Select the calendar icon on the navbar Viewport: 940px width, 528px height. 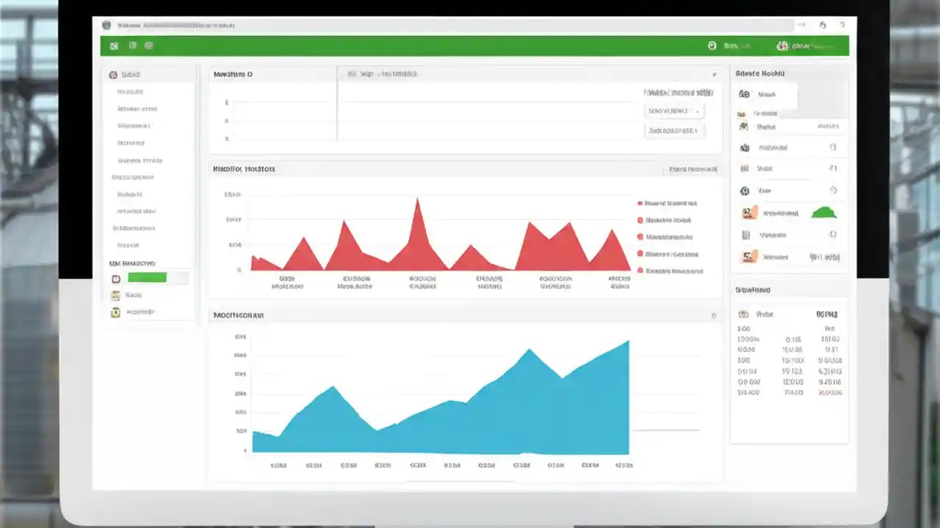[133, 45]
